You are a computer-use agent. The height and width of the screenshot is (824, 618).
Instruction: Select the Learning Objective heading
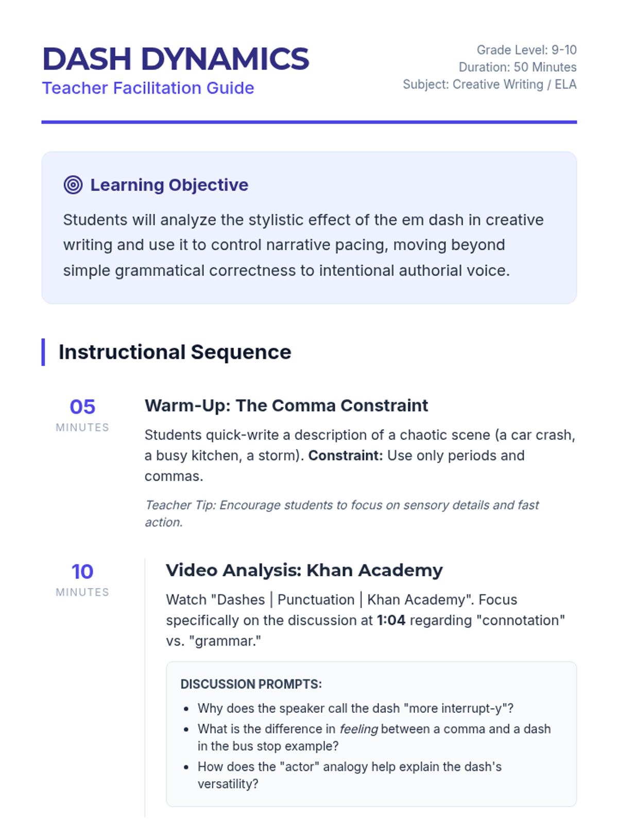tap(169, 185)
